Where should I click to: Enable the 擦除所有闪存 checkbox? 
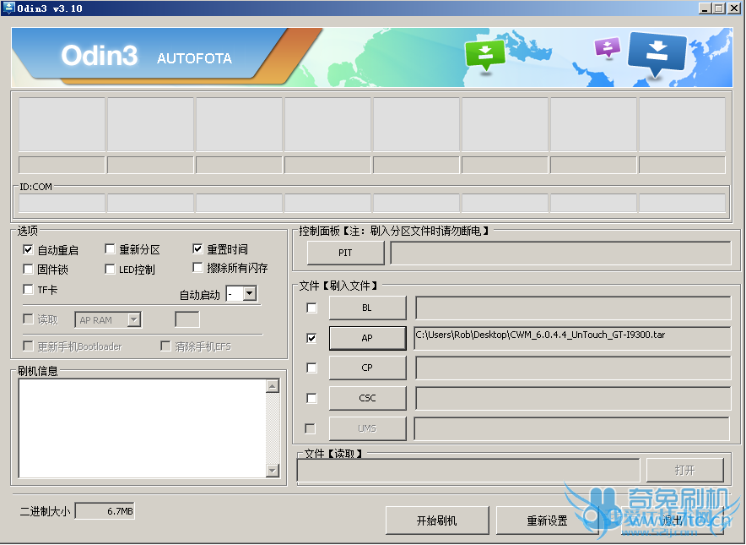[x=198, y=267]
